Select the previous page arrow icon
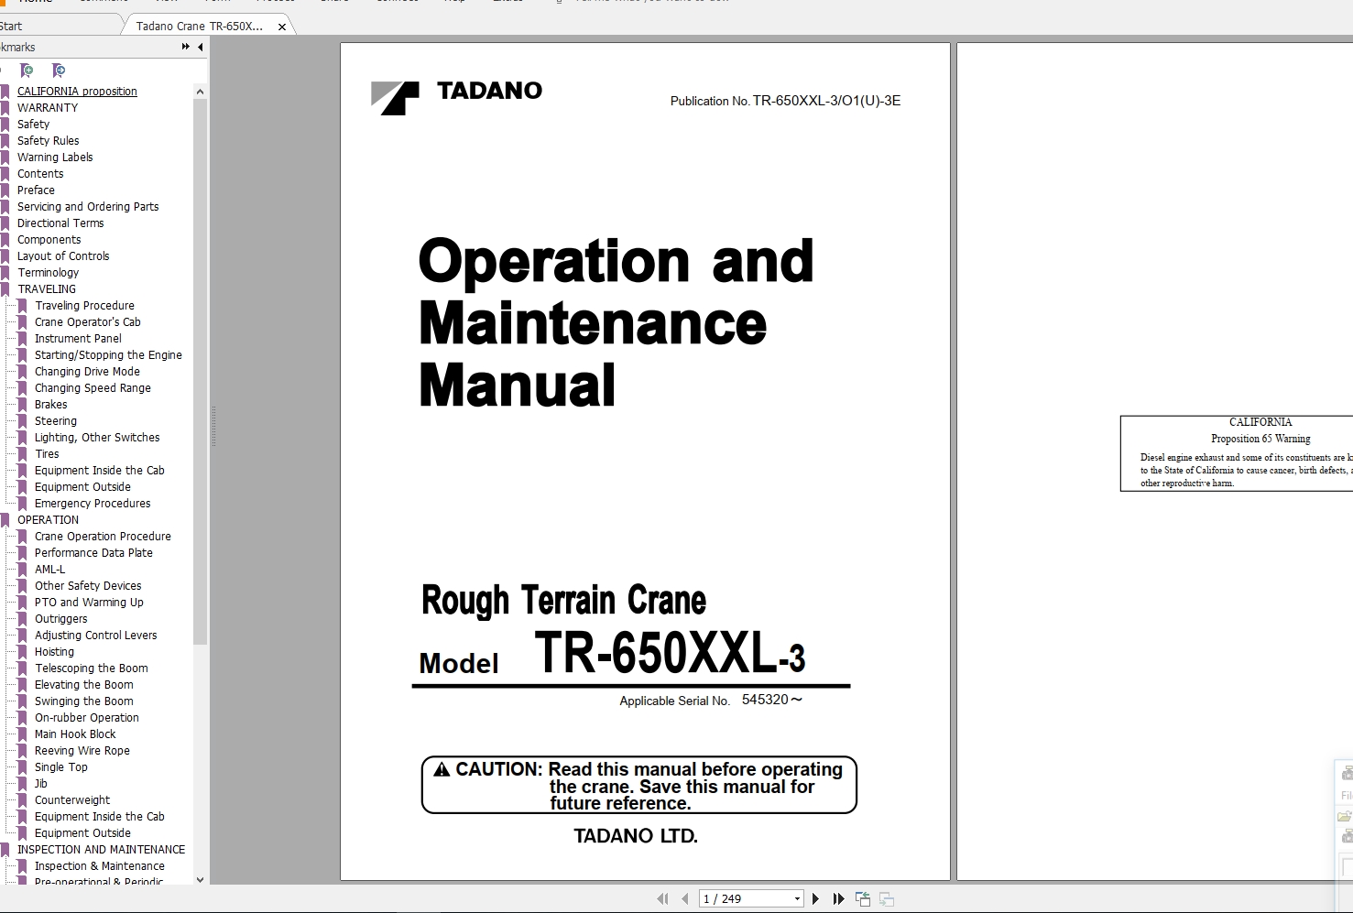 [685, 898]
